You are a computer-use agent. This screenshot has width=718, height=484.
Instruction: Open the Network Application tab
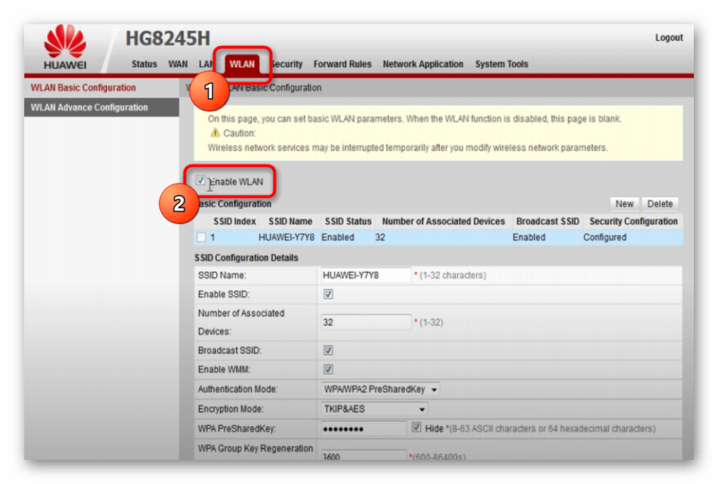pyautogui.click(x=422, y=64)
